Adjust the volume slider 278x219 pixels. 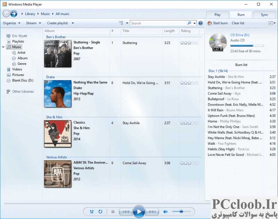pos(181,212)
